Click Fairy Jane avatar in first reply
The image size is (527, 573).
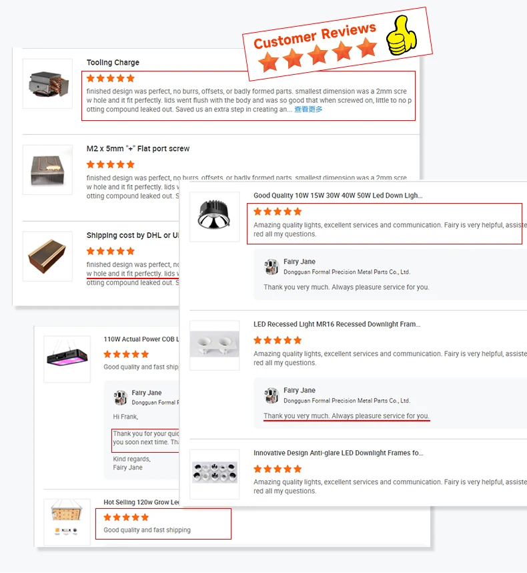point(271,266)
